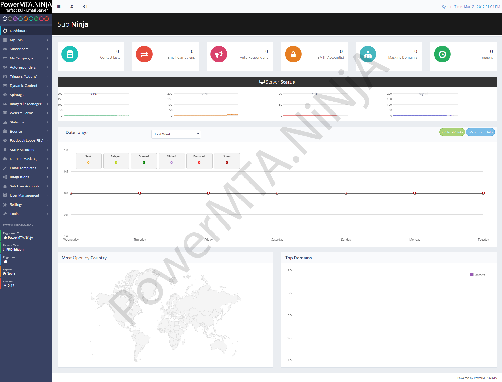Screen dimensions: 502x382
Task: Select the white theme color swatch
Action: 5,19
